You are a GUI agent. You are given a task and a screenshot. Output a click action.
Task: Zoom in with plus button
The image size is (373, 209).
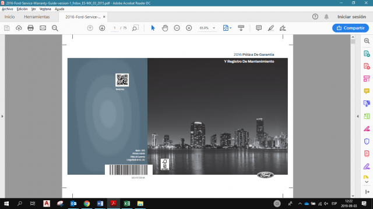point(189,28)
